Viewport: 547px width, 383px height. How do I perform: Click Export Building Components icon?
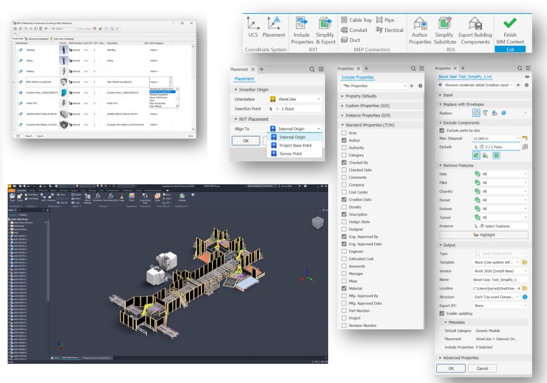pyautogui.click(x=475, y=24)
